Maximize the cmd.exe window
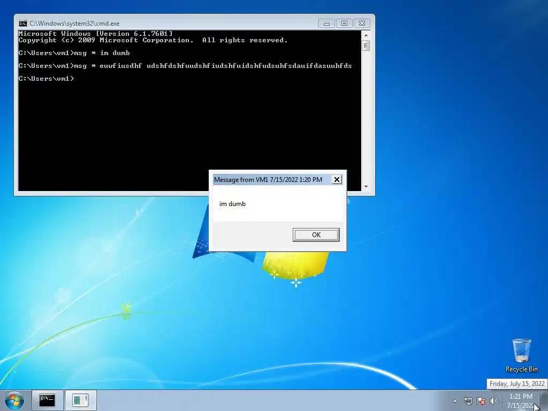The height and width of the screenshot is (411, 548). [x=344, y=24]
